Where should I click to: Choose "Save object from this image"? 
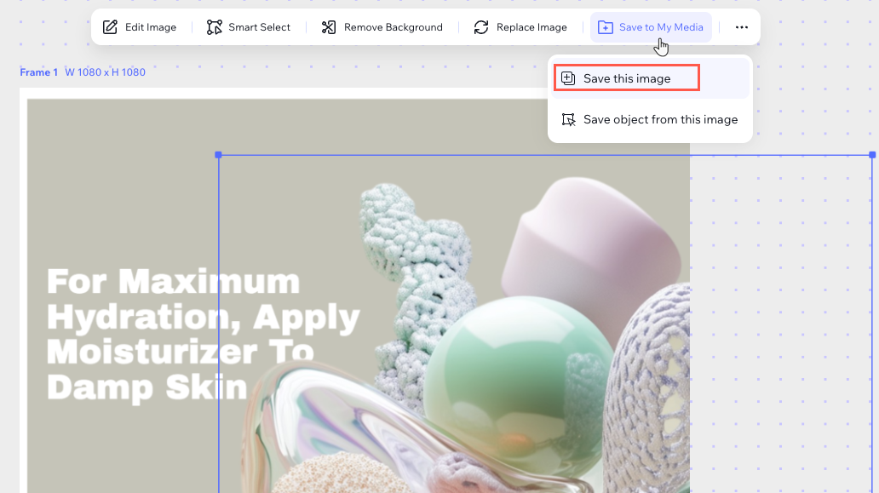click(x=660, y=119)
